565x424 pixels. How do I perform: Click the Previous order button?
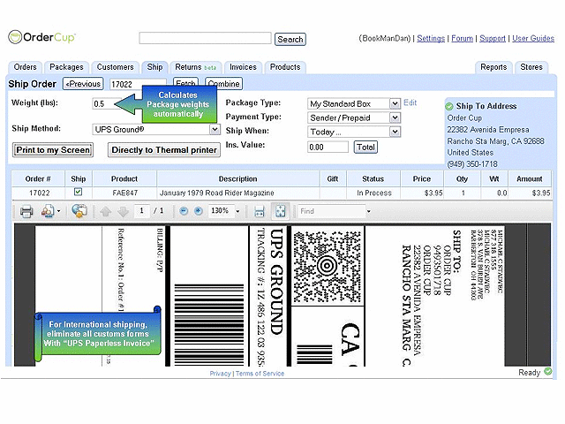click(83, 84)
